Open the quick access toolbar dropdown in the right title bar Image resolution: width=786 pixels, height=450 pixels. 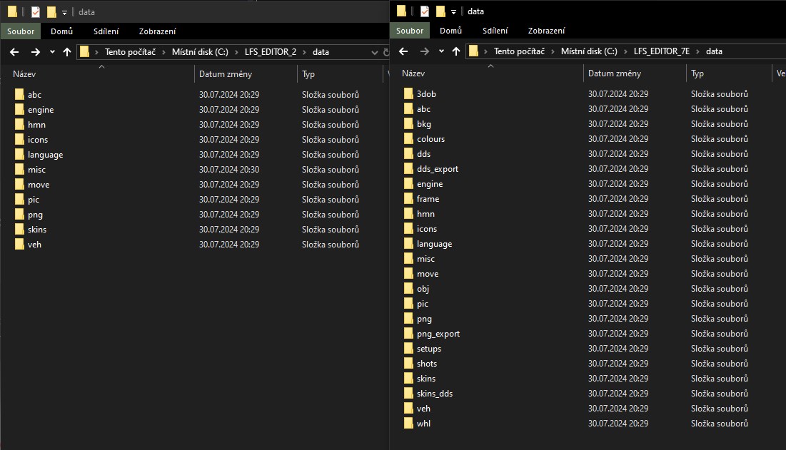pos(453,12)
